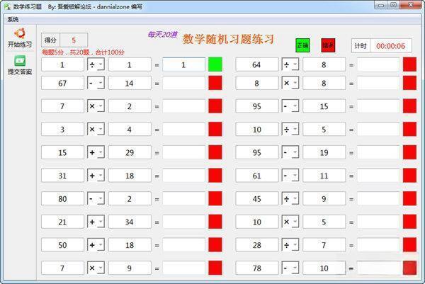Open the 系统 menu
Screen dimensions: 425x284
point(13,19)
